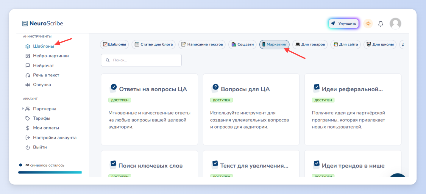Expand the Партнерка submenu arrow
Viewport: 426px width, 194px height.
pos(23,109)
